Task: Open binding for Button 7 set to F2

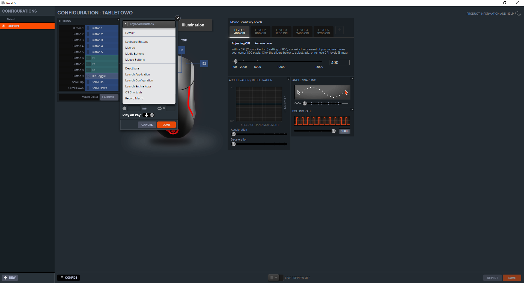Action: click(x=102, y=64)
